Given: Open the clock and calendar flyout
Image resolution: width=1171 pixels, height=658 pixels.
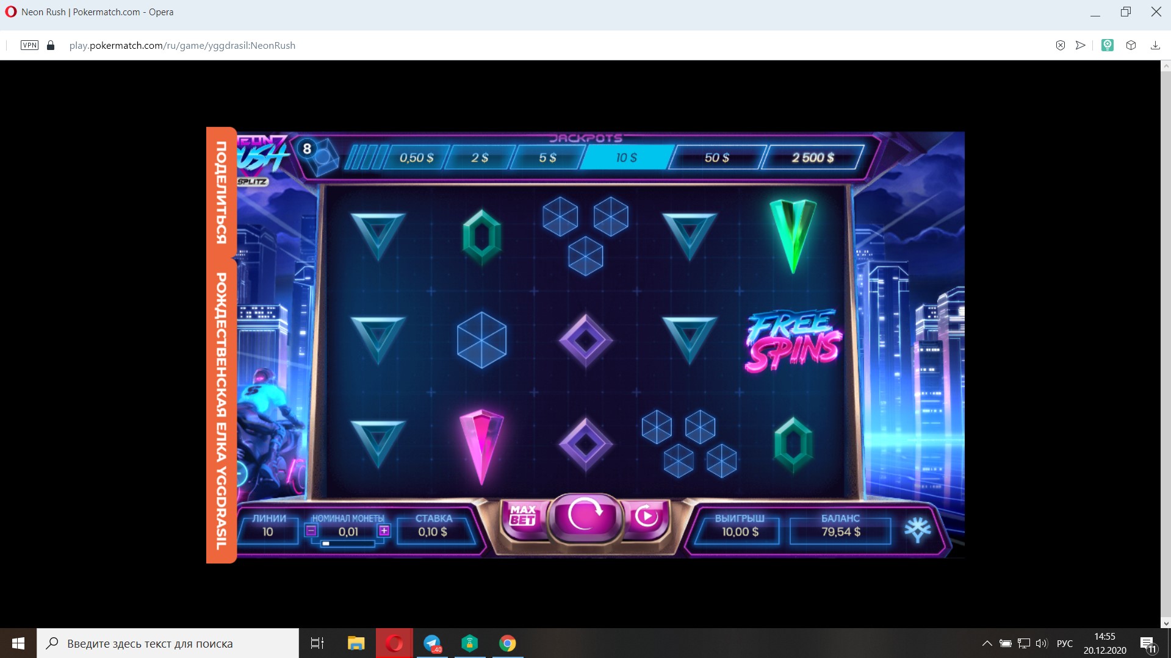Looking at the screenshot, I should [1104, 643].
